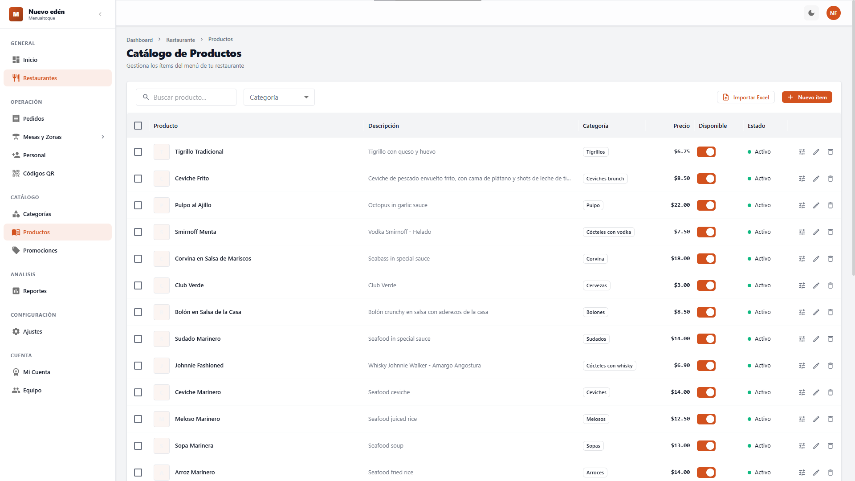Open options sliders icon for Pulpo al Ajillo
Image resolution: width=855 pixels, height=481 pixels.
(x=802, y=205)
